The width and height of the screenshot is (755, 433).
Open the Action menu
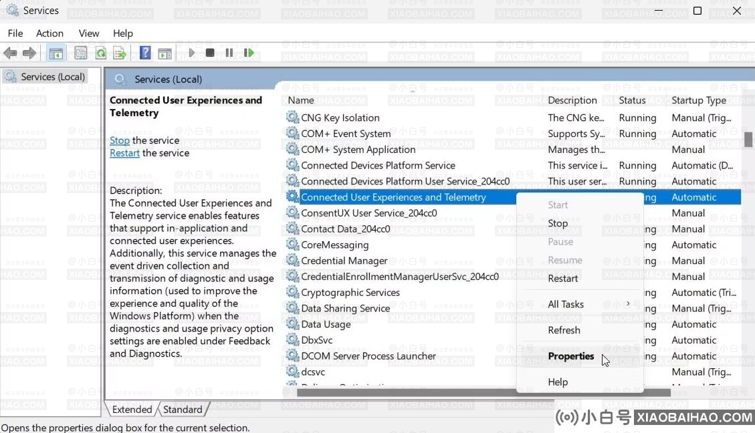pyautogui.click(x=49, y=33)
